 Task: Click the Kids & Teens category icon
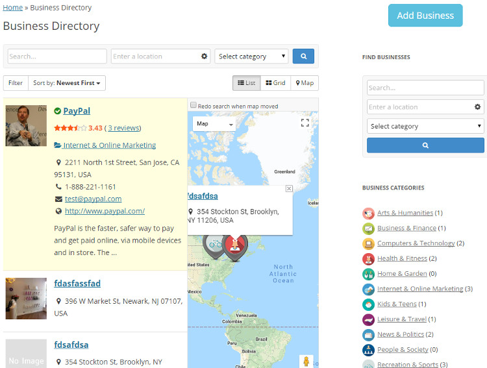pos(368,304)
